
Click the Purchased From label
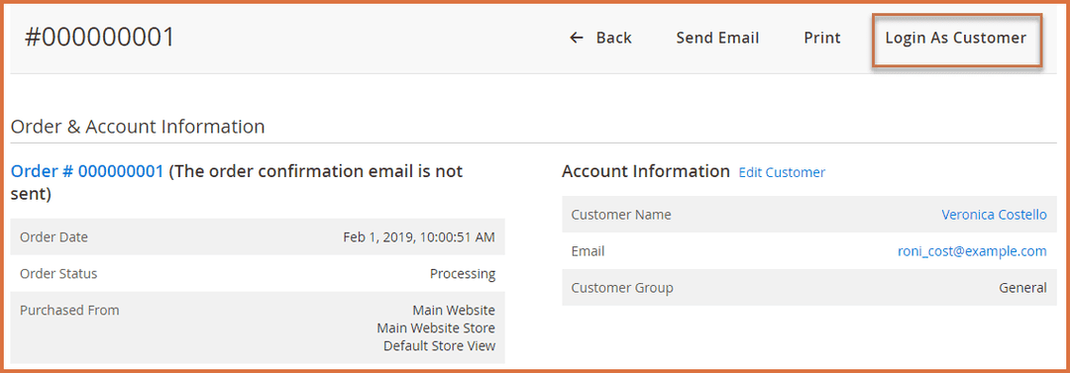coord(69,311)
